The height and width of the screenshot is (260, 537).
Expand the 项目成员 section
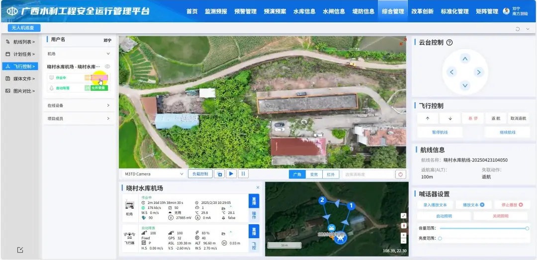tap(79, 119)
